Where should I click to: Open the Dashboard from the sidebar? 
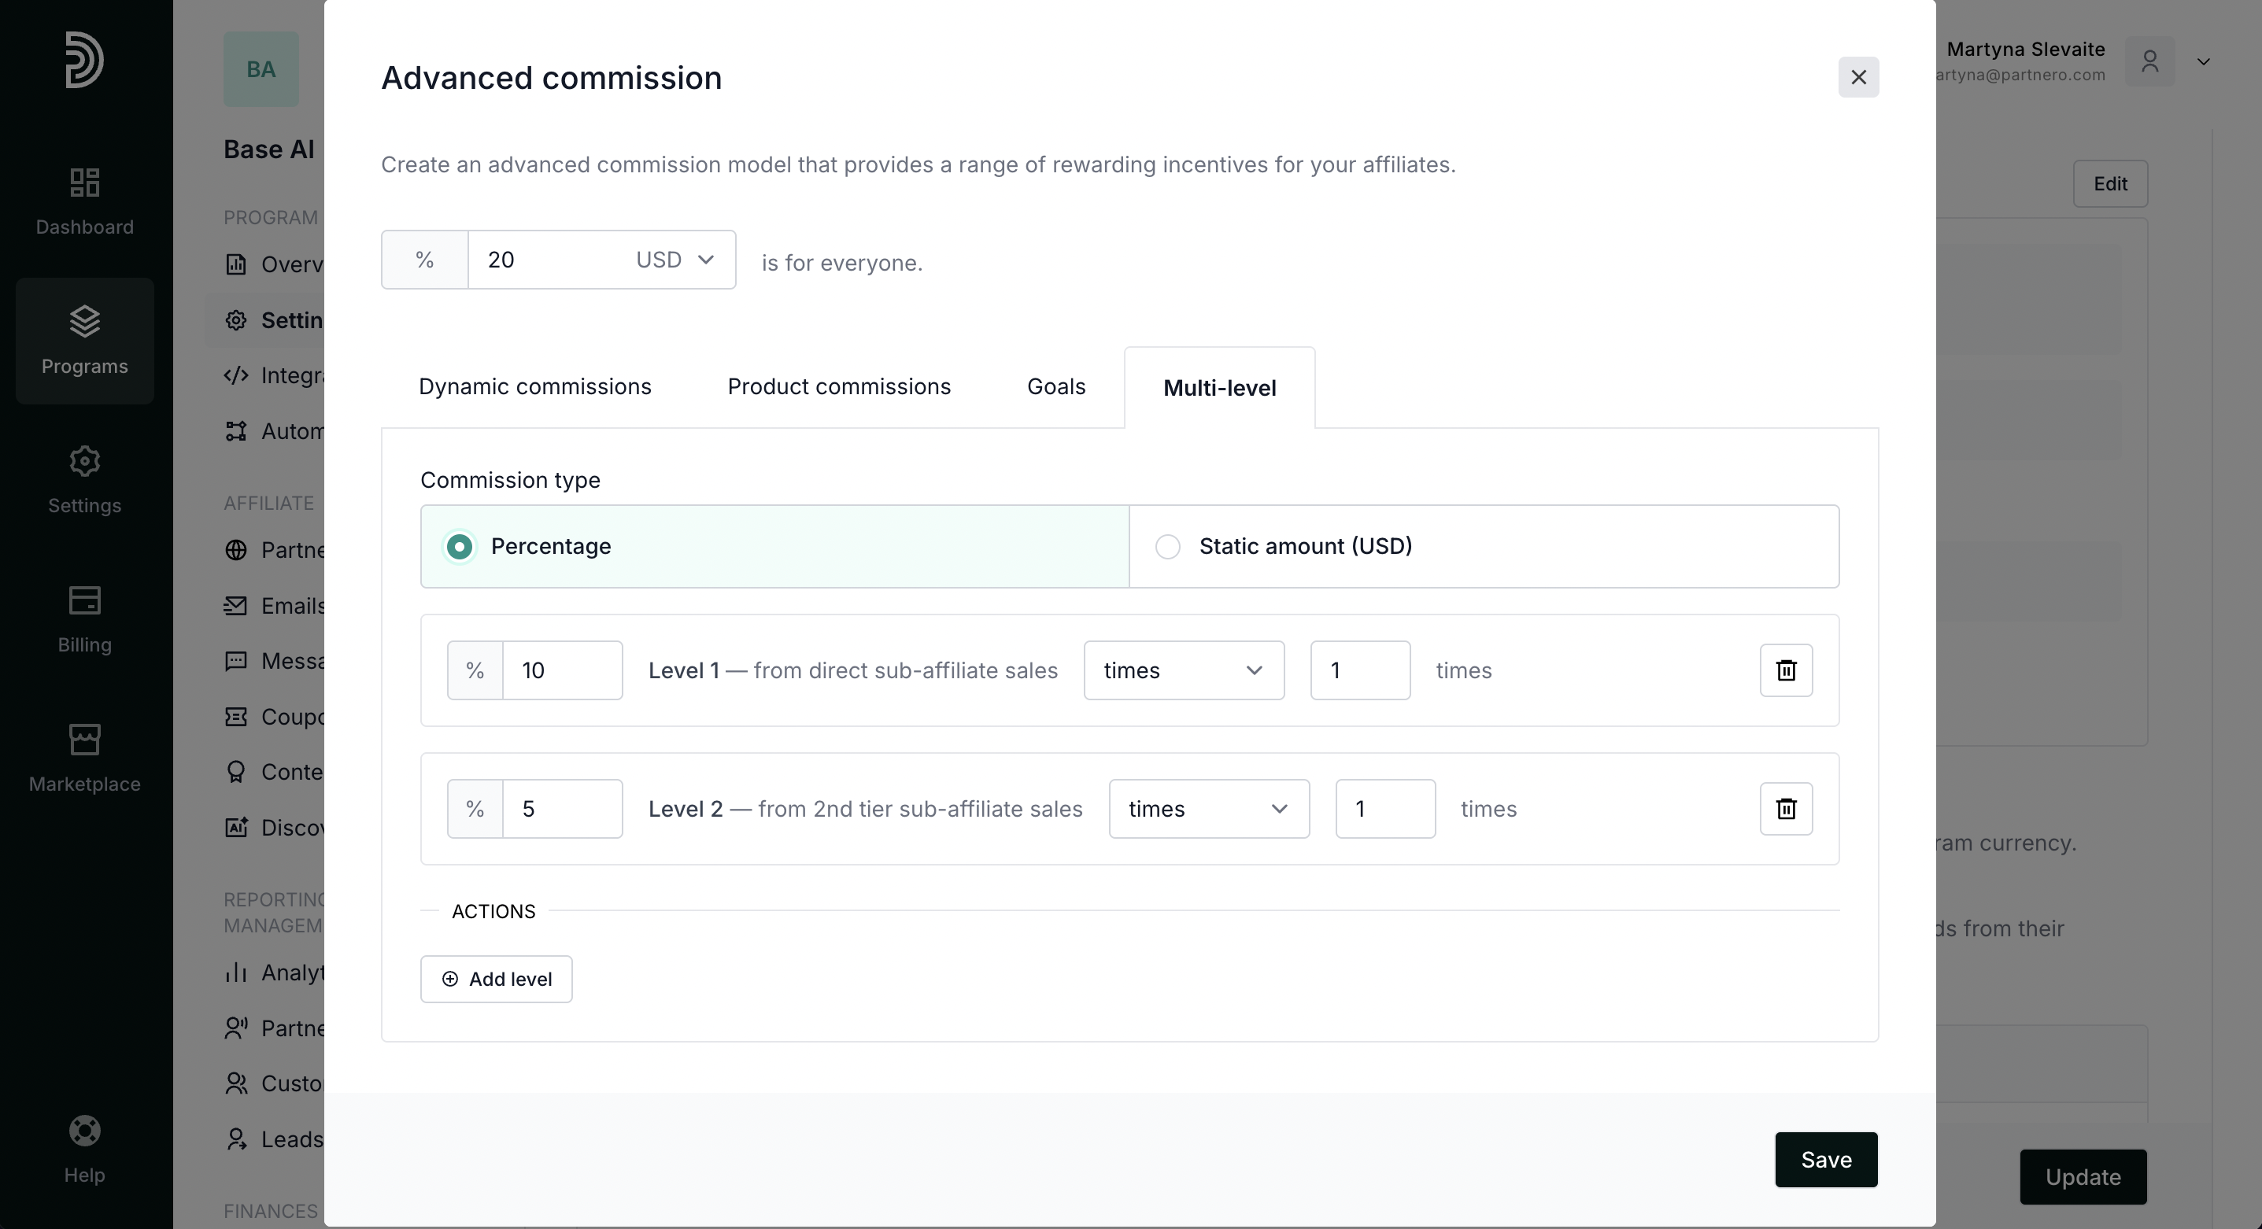(84, 201)
